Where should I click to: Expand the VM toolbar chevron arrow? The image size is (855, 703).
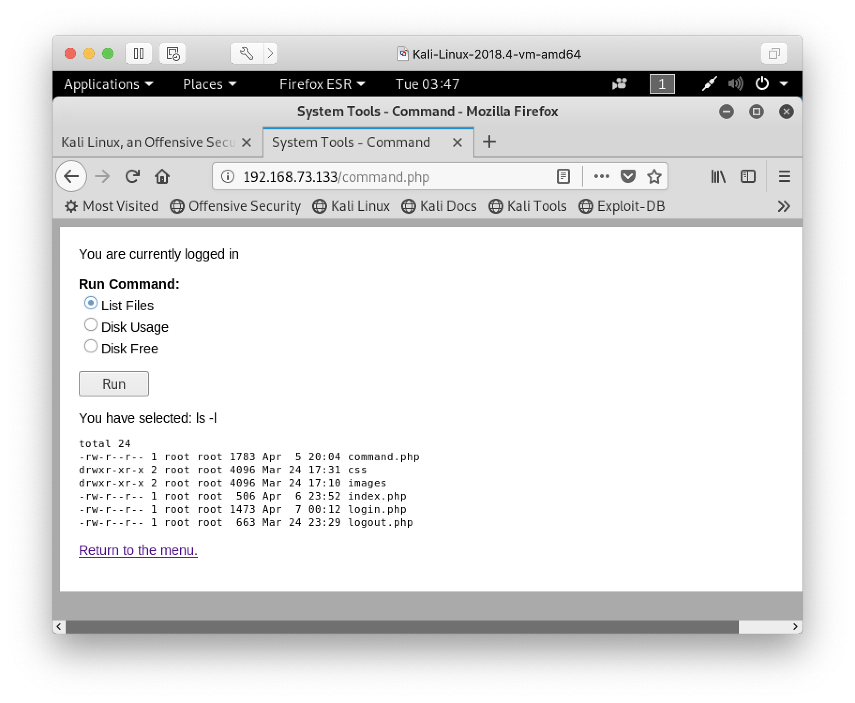(270, 53)
